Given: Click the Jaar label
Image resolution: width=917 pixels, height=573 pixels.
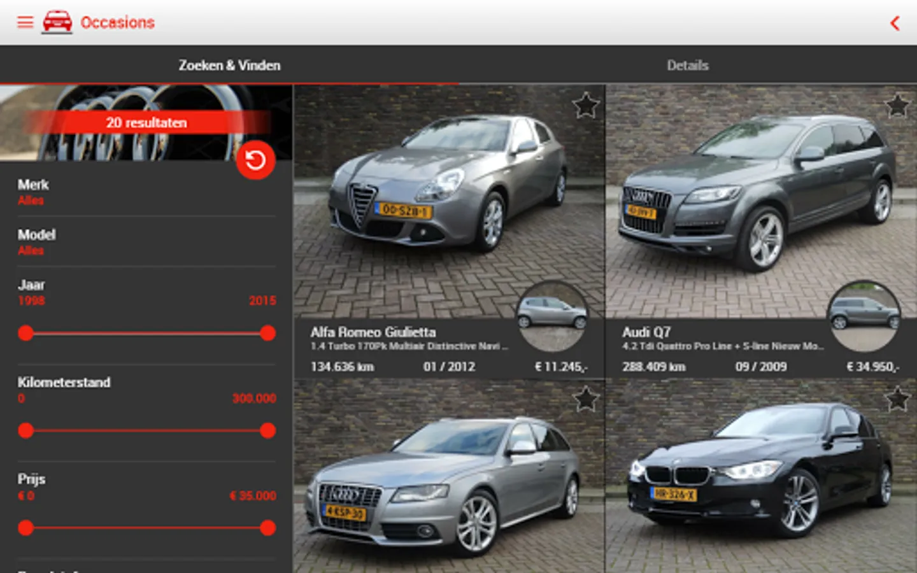Looking at the screenshot, I should [x=31, y=285].
